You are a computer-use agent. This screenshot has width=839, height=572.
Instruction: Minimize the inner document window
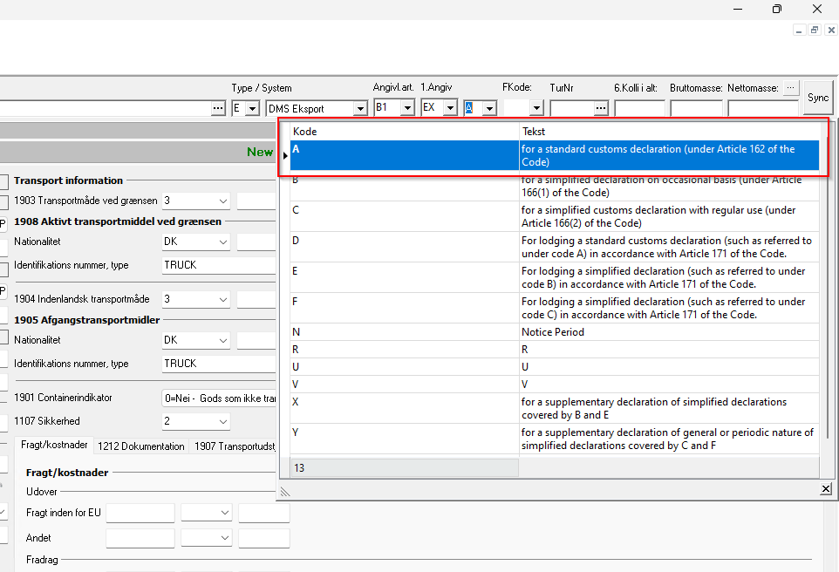click(x=799, y=30)
